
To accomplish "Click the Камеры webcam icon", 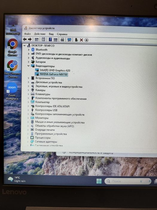I will click(x=33, y=90).
